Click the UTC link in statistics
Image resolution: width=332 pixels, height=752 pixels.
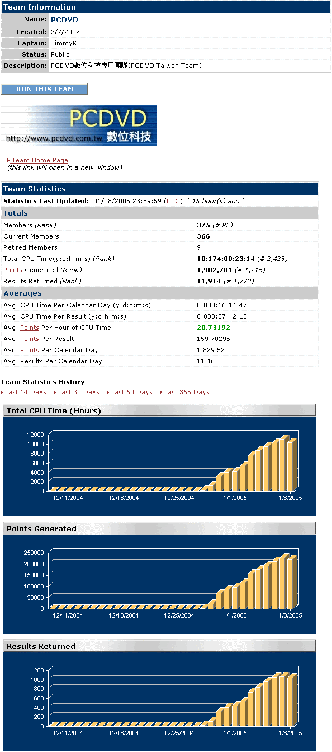(x=173, y=201)
